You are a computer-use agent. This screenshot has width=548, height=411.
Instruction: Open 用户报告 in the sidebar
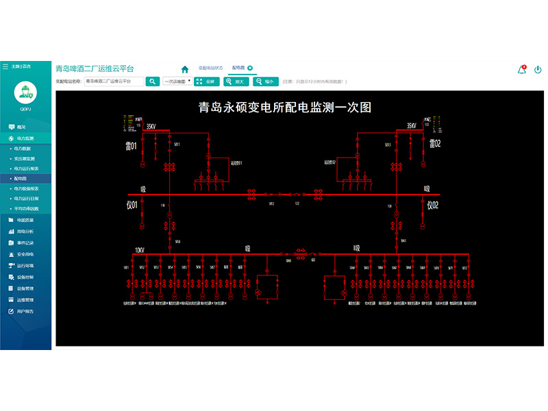click(x=25, y=311)
